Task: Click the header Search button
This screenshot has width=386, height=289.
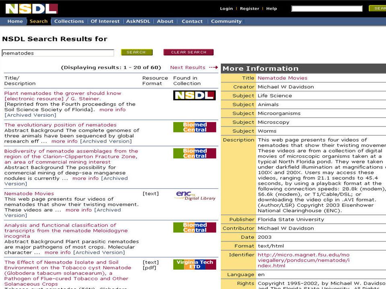Action: pos(378,8)
